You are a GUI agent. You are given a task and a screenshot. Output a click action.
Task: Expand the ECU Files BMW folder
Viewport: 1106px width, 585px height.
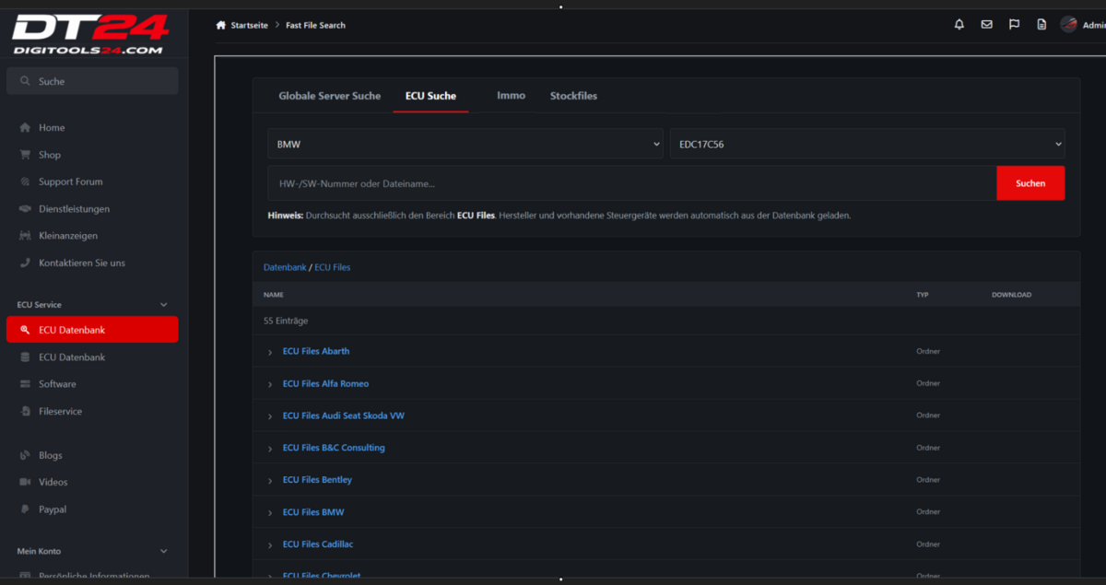click(x=270, y=513)
